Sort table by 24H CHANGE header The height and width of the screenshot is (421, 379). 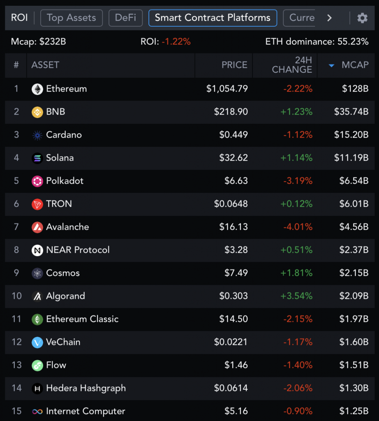[292, 65]
